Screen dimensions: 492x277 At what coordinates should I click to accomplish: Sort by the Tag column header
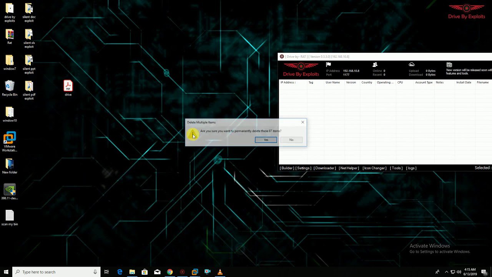click(316, 82)
